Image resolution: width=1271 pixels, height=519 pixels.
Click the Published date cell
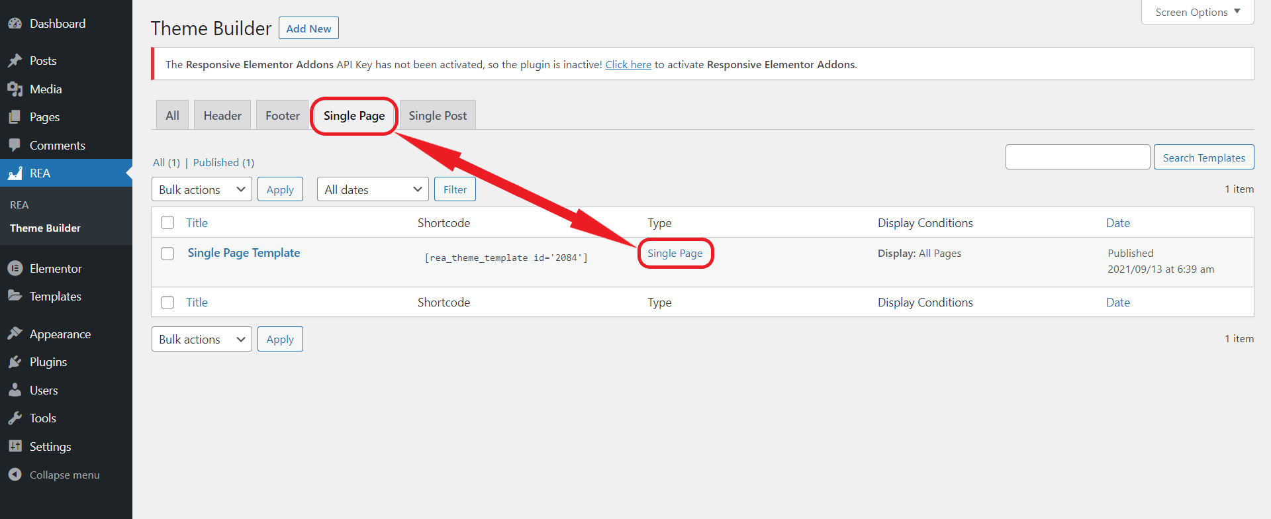coord(1160,261)
